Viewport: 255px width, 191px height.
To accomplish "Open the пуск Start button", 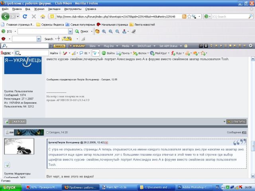I will pyautogui.click(x=11, y=187).
